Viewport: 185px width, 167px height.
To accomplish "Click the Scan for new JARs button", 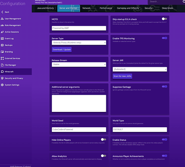I will 122,76.
